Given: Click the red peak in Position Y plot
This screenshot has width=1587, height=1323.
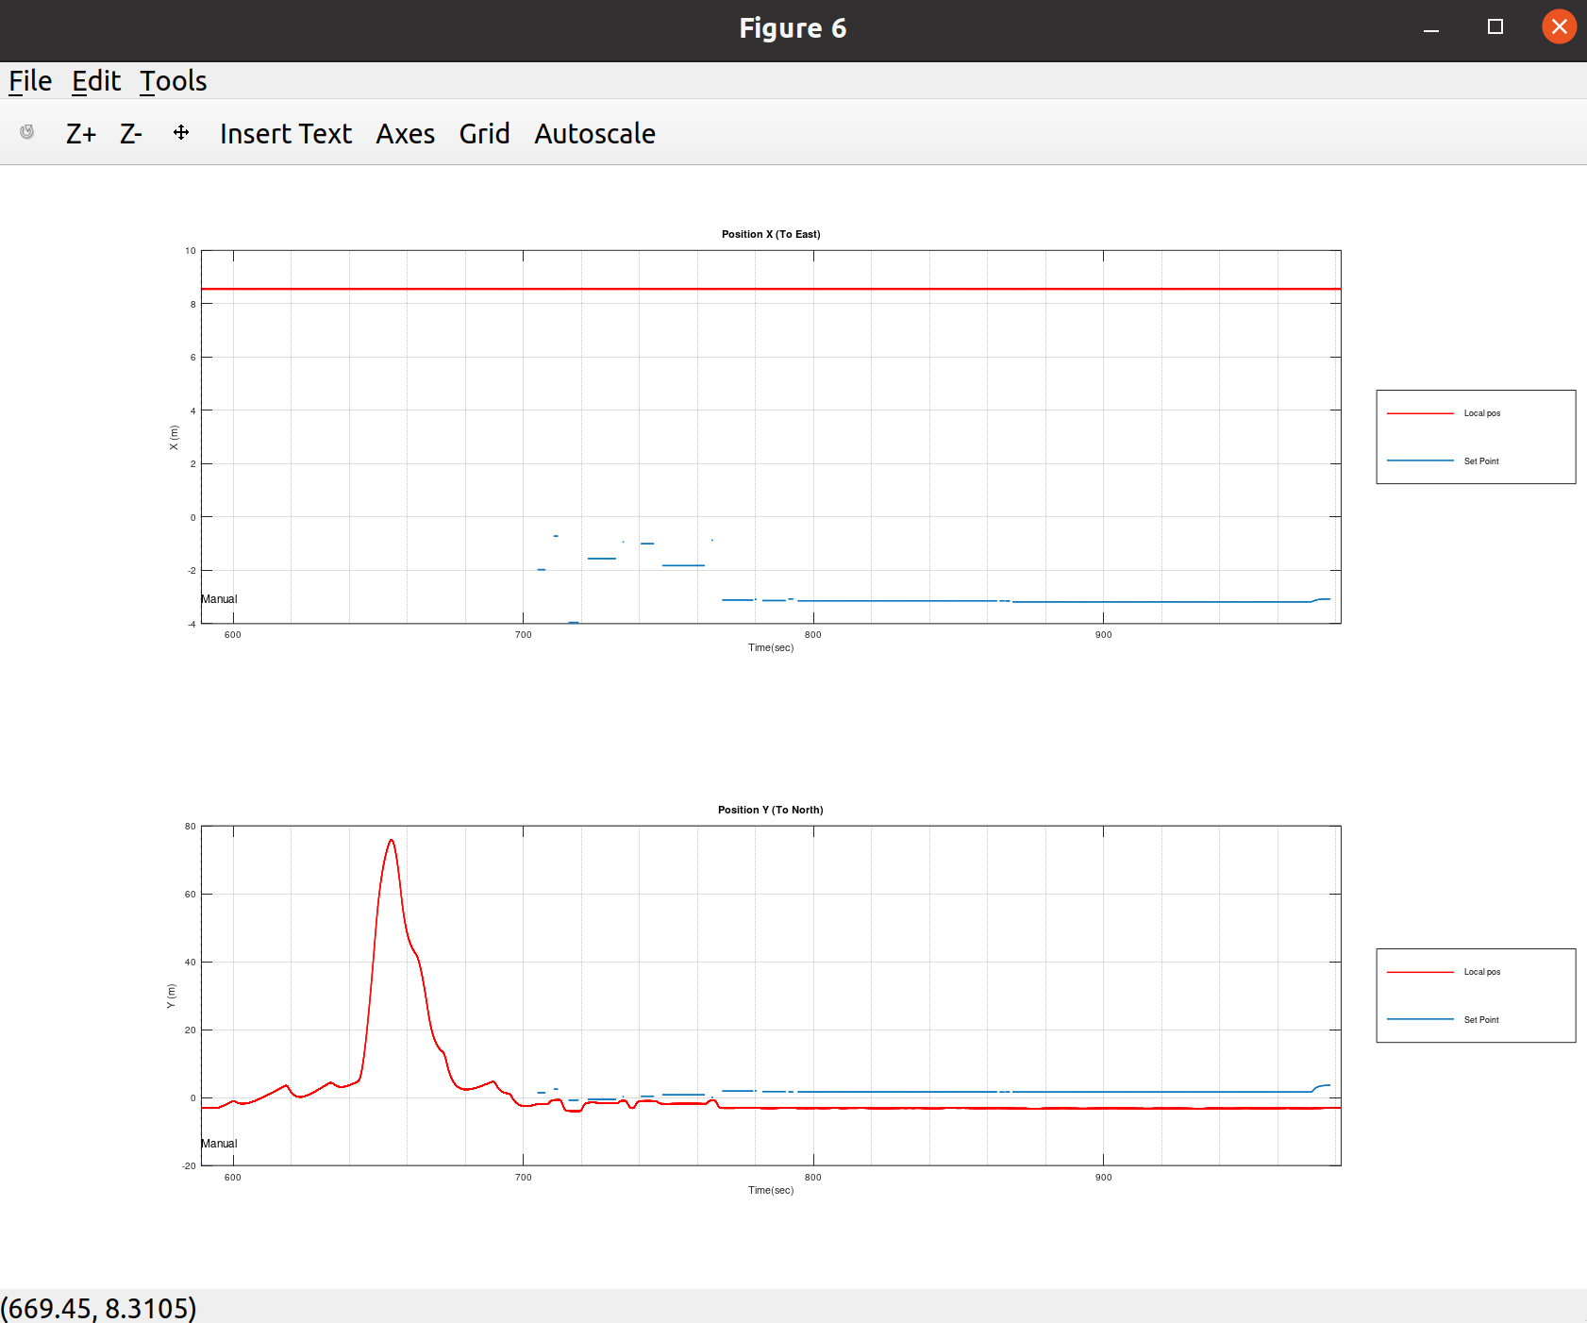Looking at the screenshot, I should pos(391,841).
